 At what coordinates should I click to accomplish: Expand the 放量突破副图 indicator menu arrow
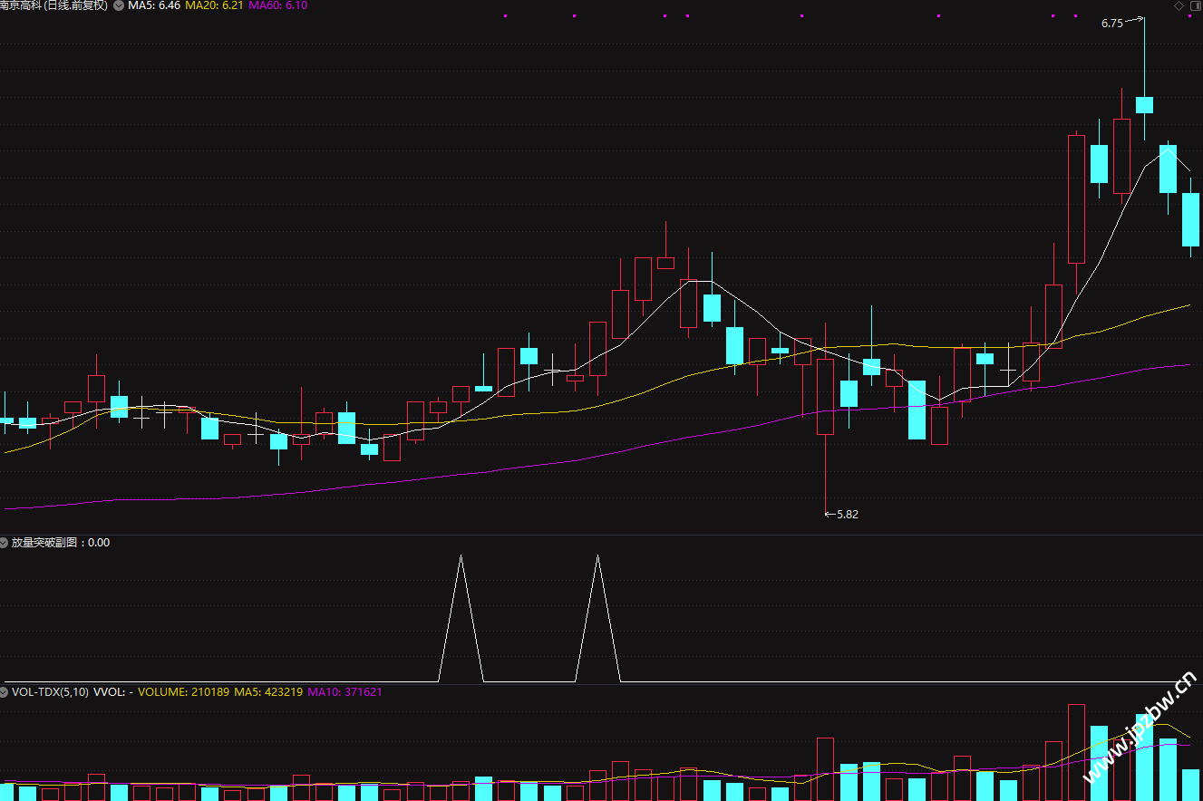[x=5, y=543]
